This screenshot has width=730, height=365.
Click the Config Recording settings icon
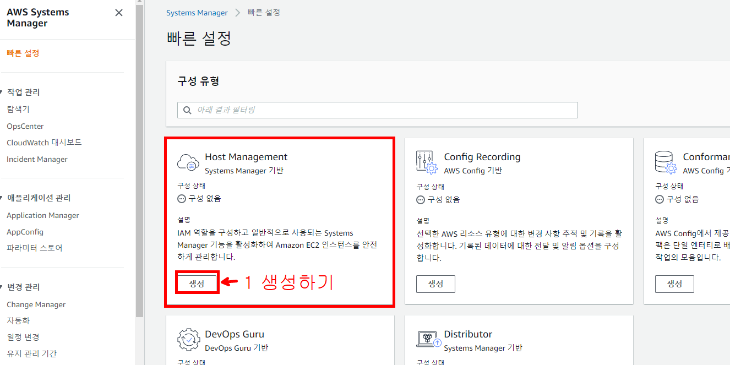[x=427, y=163]
